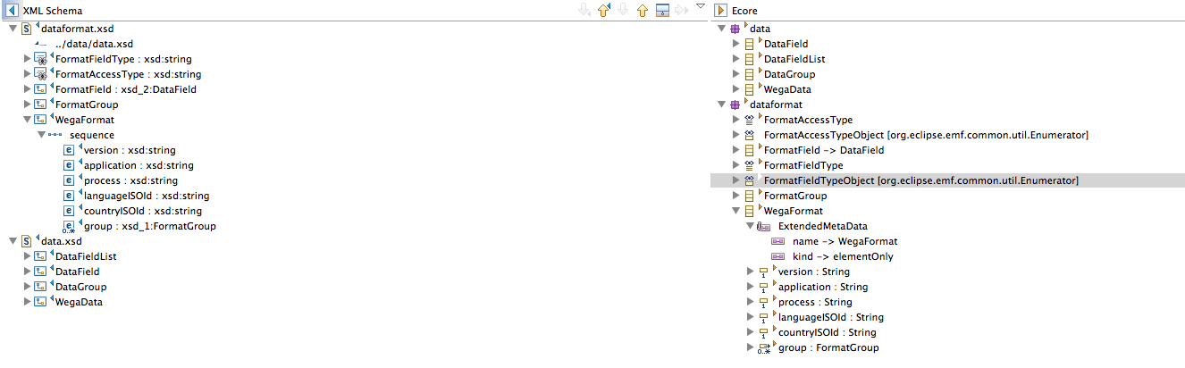Image resolution: width=1185 pixels, height=368 pixels.
Task: Click the orange up arrow with blue marker
Action: coord(603,10)
